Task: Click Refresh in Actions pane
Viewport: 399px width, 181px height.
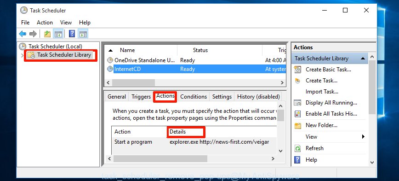Action: [314, 148]
